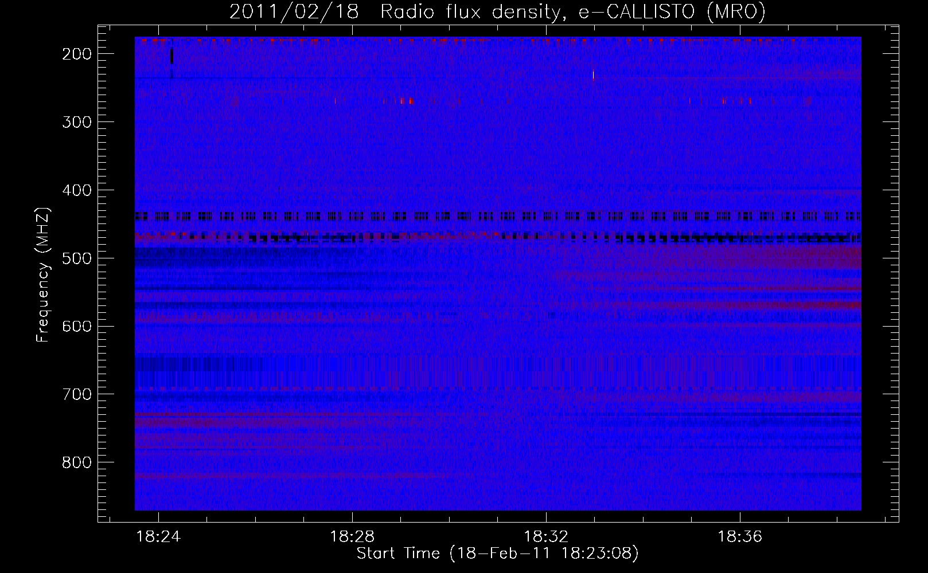The height and width of the screenshot is (573, 928).
Task: Click the 600 MHz tick label
Action: (76, 327)
